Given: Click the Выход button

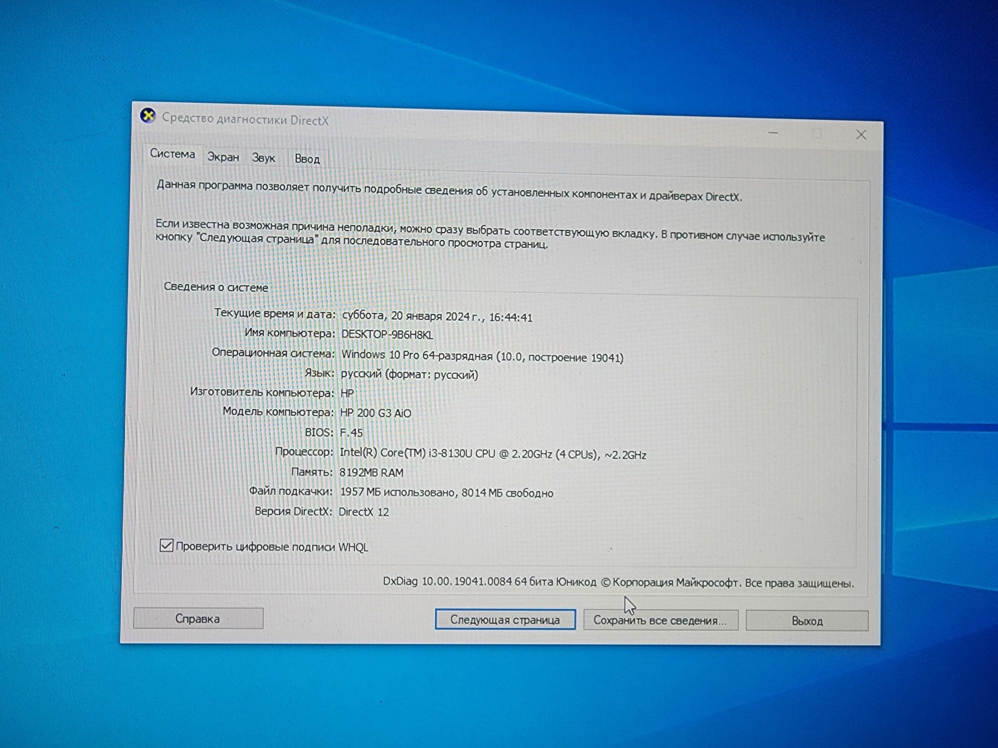Looking at the screenshot, I should (x=807, y=621).
